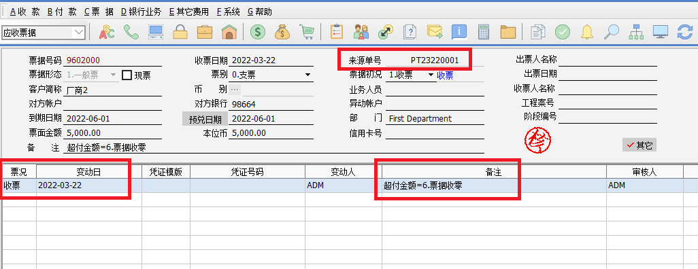Click the blue refresh arrows icon
This screenshot has height=269, width=698.
click(684, 32)
